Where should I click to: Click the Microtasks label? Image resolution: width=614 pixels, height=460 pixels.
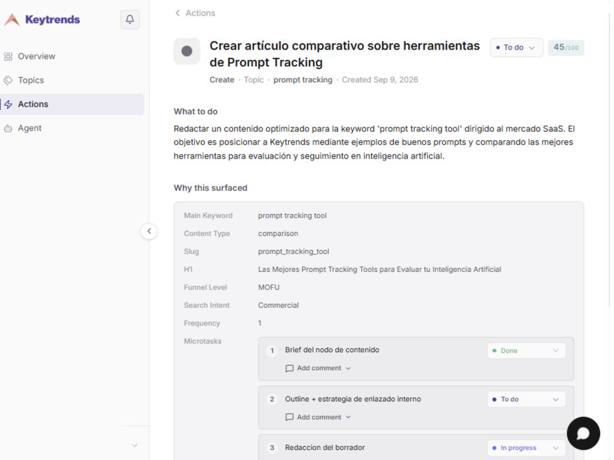click(x=203, y=341)
